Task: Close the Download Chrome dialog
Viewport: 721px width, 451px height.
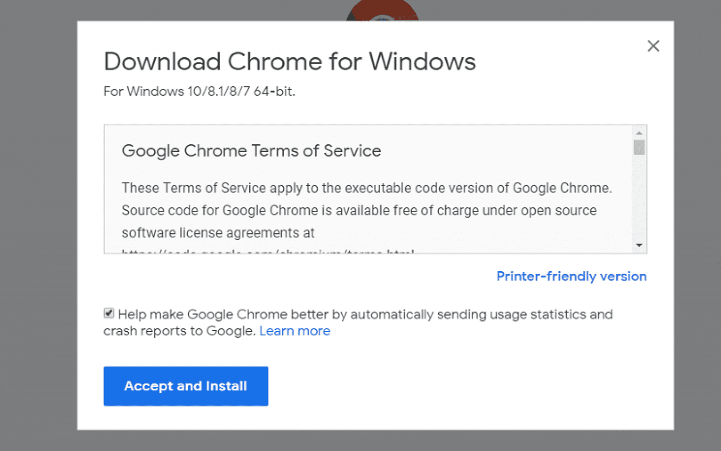Action: [653, 46]
